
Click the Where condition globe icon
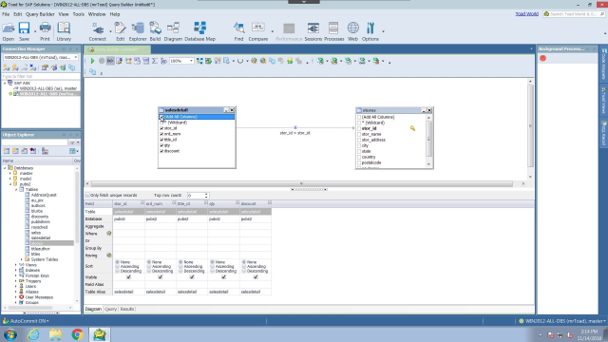coord(109,234)
